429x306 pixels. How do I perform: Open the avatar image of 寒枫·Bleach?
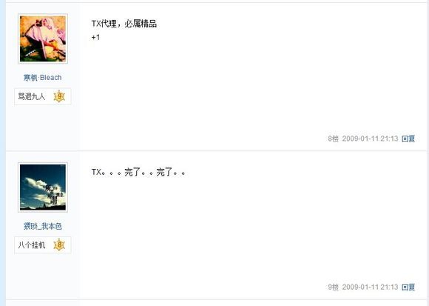(43, 39)
